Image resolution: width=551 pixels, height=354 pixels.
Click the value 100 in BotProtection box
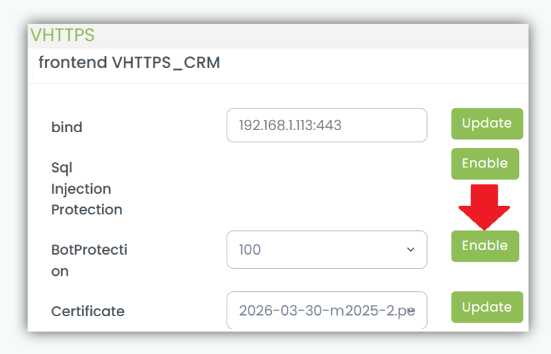pos(250,249)
